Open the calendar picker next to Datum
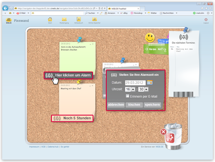 [x=150, y=83]
